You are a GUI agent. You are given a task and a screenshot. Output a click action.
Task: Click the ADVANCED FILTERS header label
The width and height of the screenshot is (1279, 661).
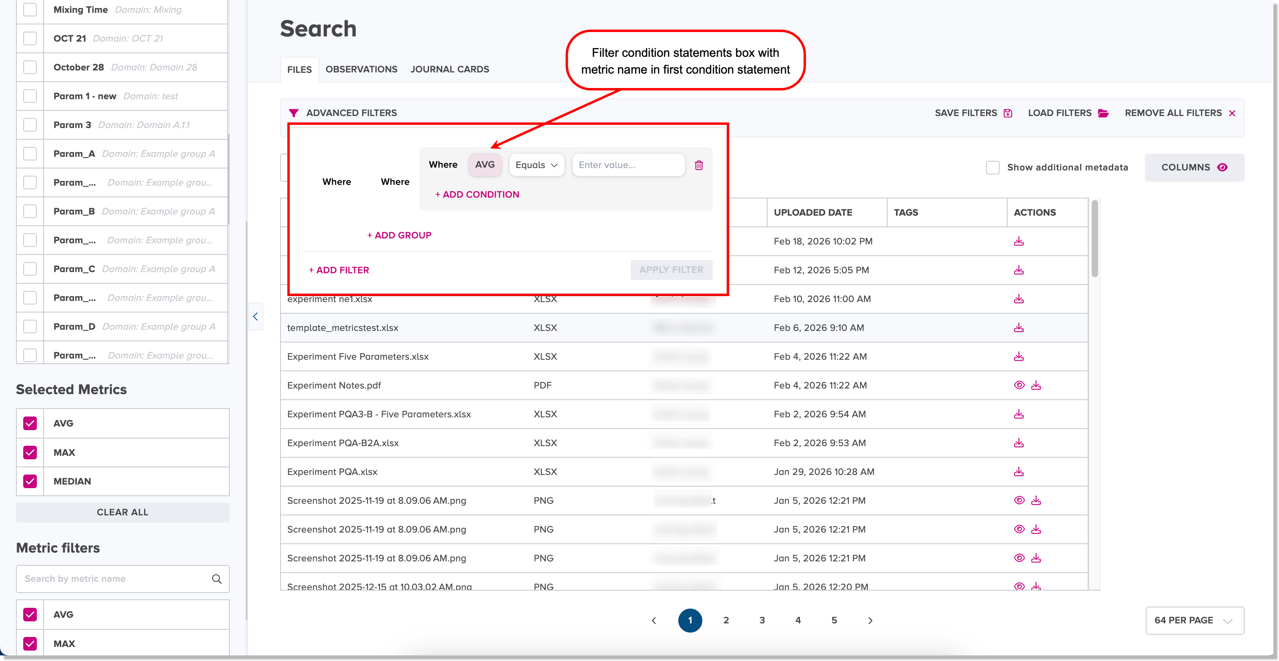351,113
